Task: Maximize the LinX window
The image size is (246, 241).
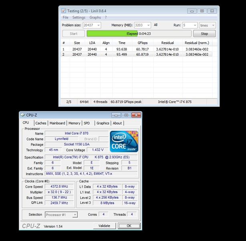Action: [202, 11]
